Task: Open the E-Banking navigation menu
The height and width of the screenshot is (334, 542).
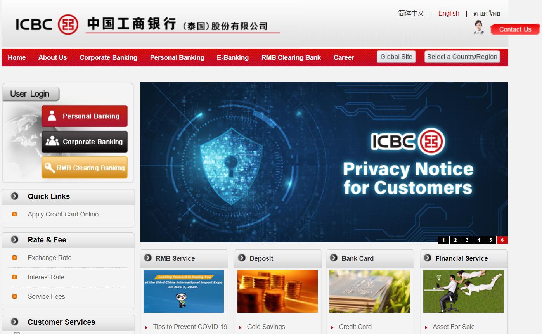Action: (233, 57)
